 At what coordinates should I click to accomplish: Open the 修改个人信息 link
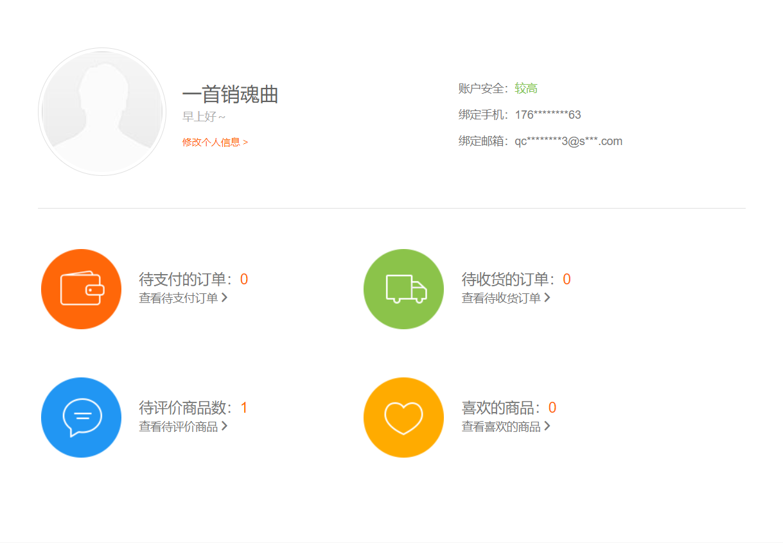click(215, 142)
